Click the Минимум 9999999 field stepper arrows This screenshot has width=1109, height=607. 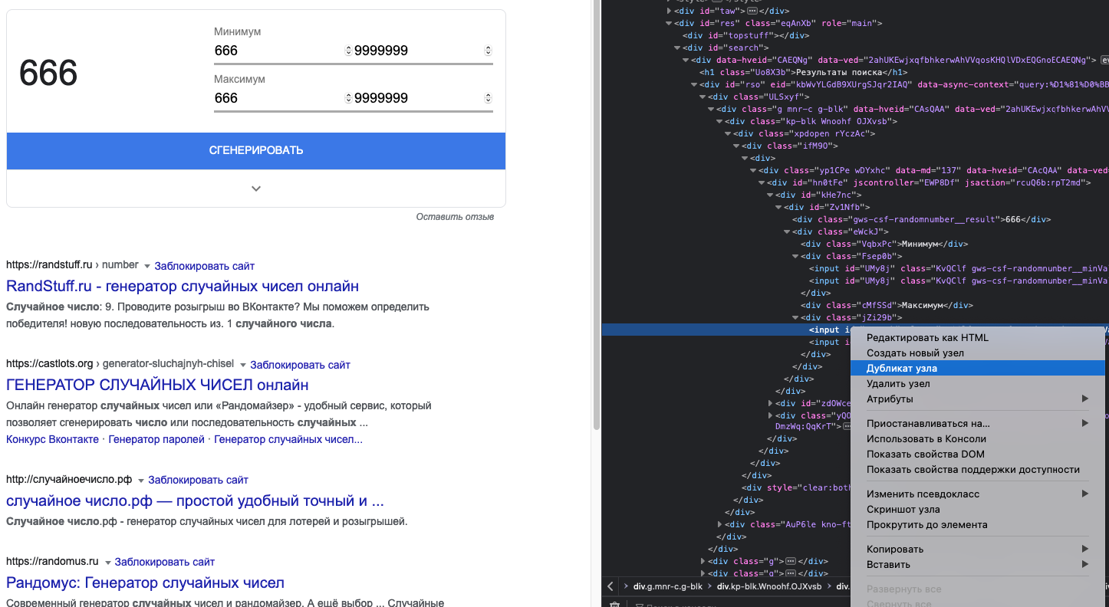pos(488,51)
